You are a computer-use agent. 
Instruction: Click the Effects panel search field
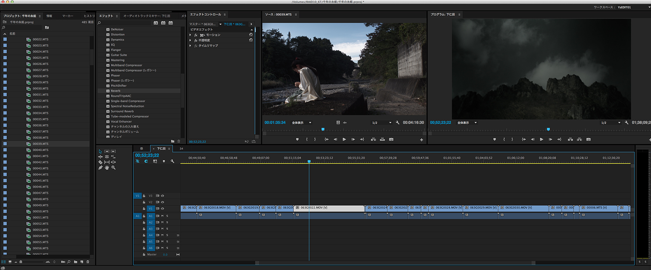pos(125,23)
